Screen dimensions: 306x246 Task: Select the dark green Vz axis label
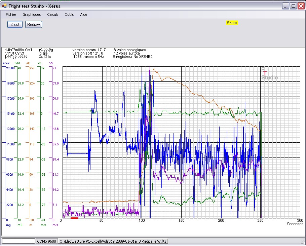pos(39,63)
